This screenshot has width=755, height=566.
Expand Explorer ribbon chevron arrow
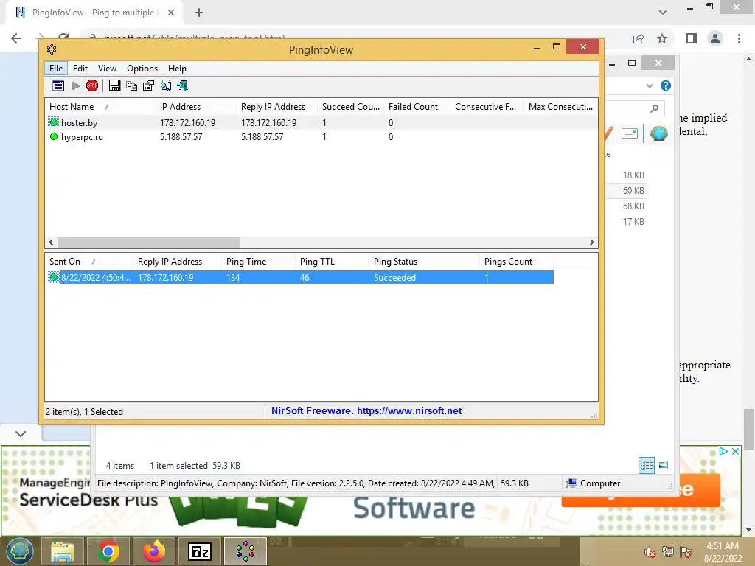[x=649, y=85]
